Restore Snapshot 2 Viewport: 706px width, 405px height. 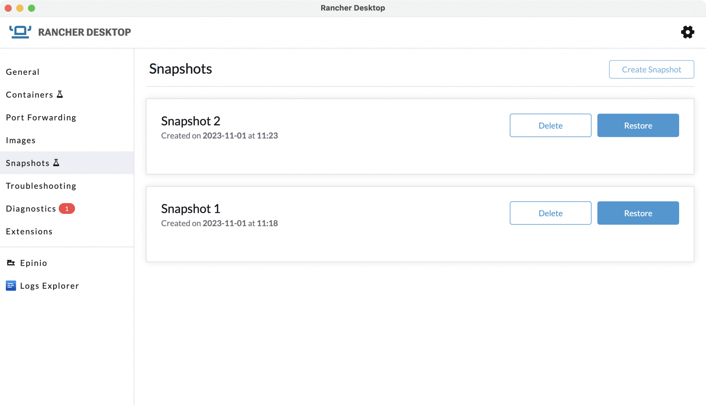[x=638, y=125]
